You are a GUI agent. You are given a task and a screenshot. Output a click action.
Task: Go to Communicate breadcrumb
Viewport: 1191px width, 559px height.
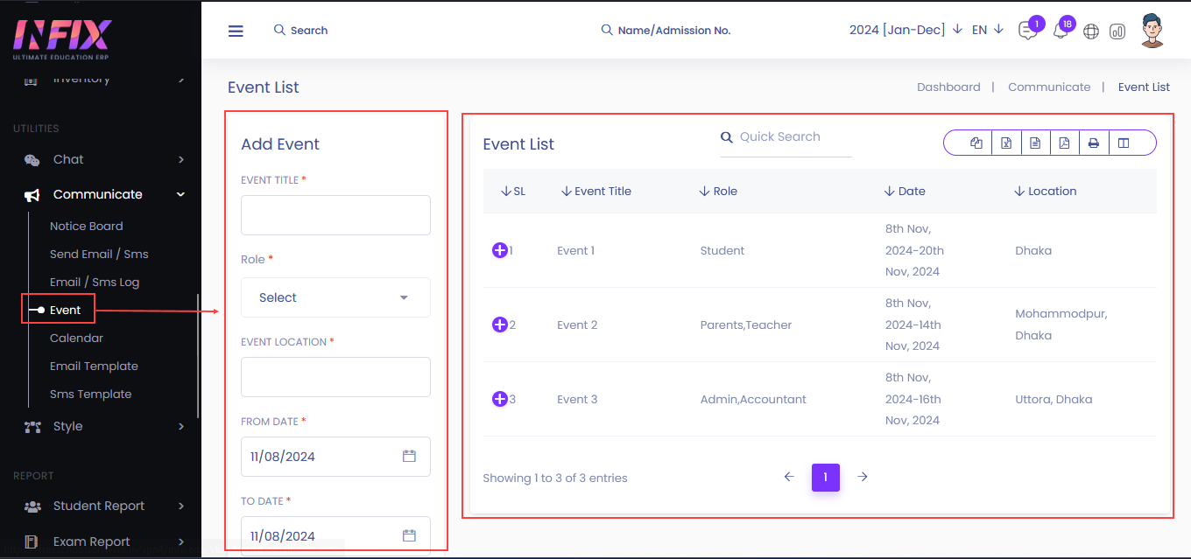[1049, 87]
